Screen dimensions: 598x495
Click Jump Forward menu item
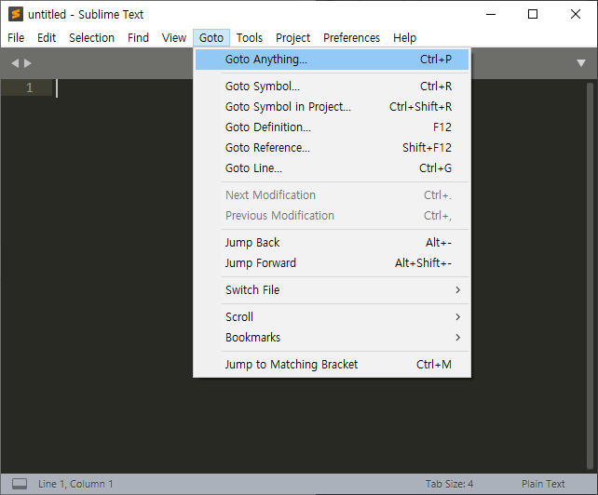(x=332, y=263)
